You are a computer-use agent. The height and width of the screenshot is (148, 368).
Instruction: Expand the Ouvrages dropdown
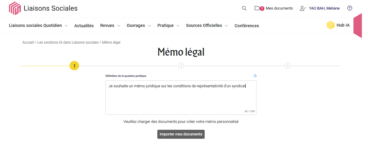(139, 26)
